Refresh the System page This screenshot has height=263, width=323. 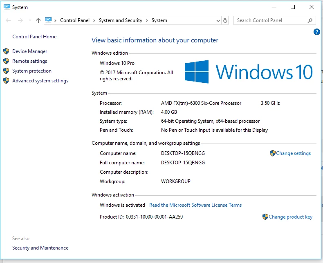point(225,20)
